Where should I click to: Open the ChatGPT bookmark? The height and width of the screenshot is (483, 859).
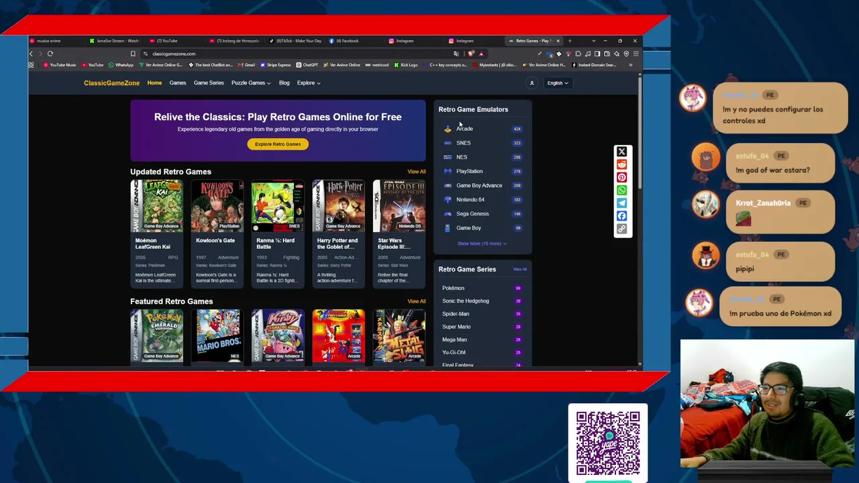coord(307,65)
